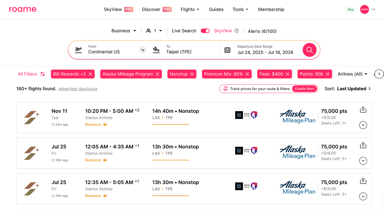Click the roame logo
Screen dimensions: 384x209
click(23, 9)
